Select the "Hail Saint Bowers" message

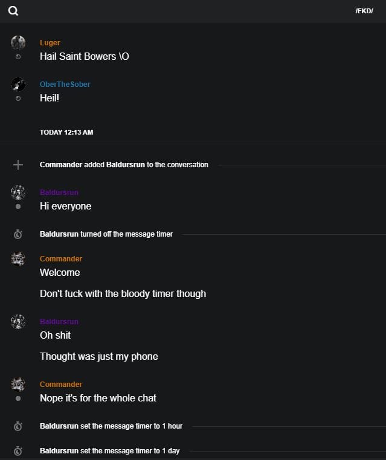point(85,57)
